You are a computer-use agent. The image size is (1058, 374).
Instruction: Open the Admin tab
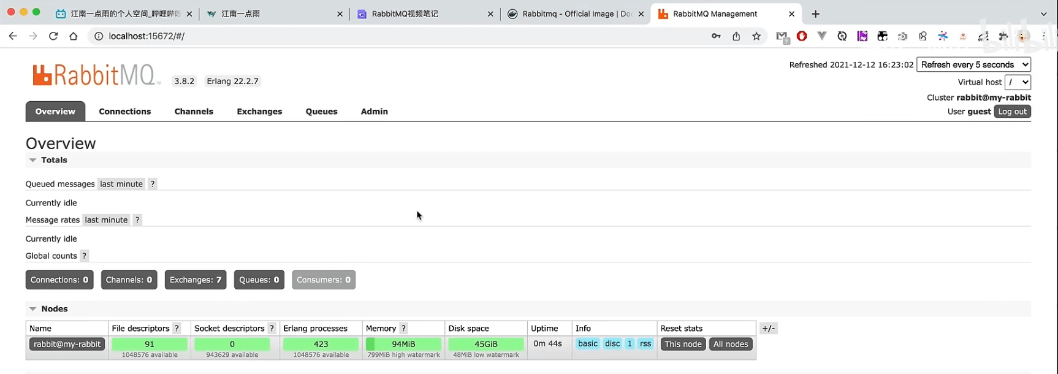[x=375, y=111]
